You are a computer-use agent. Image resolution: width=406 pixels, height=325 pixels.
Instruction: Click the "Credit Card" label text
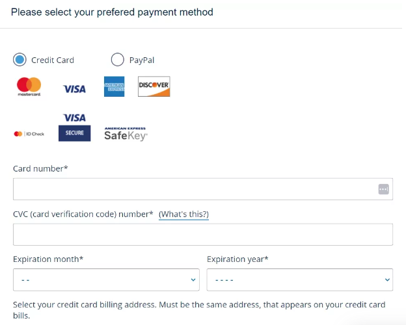click(x=53, y=60)
